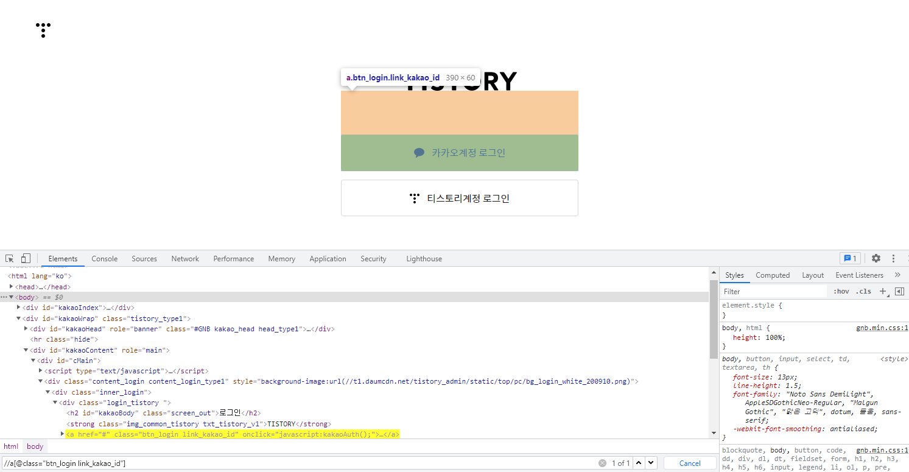The image size is (909, 472).
Task: Collapse the content_login div node
Action: (x=41, y=381)
